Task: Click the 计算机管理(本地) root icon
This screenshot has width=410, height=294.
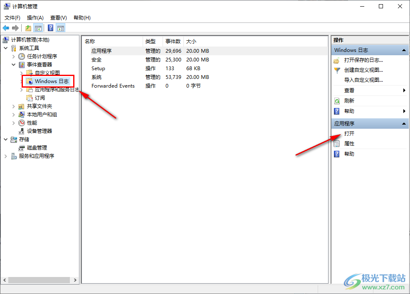Action: [x=6, y=40]
